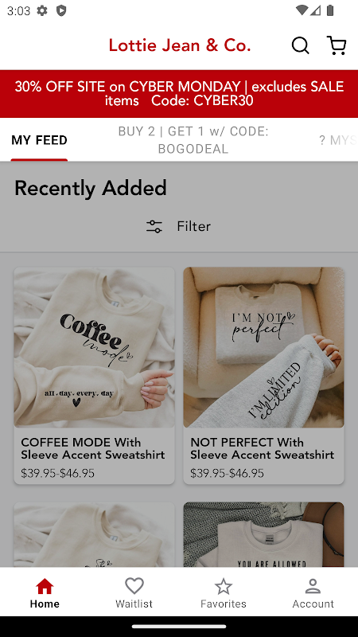Image resolution: width=358 pixels, height=637 pixels.
Task: Tap Lottie Jean & Co. title
Action: click(x=180, y=45)
